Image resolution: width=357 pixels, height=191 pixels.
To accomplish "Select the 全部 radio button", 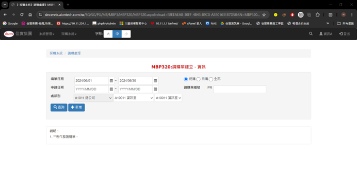I will click(x=211, y=79).
